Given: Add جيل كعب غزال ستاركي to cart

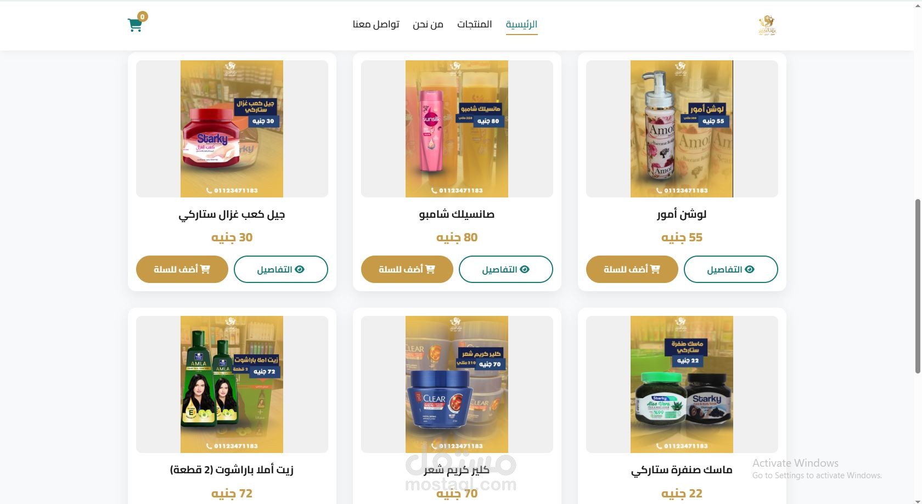Looking at the screenshot, I should click(x=182, y=269).
